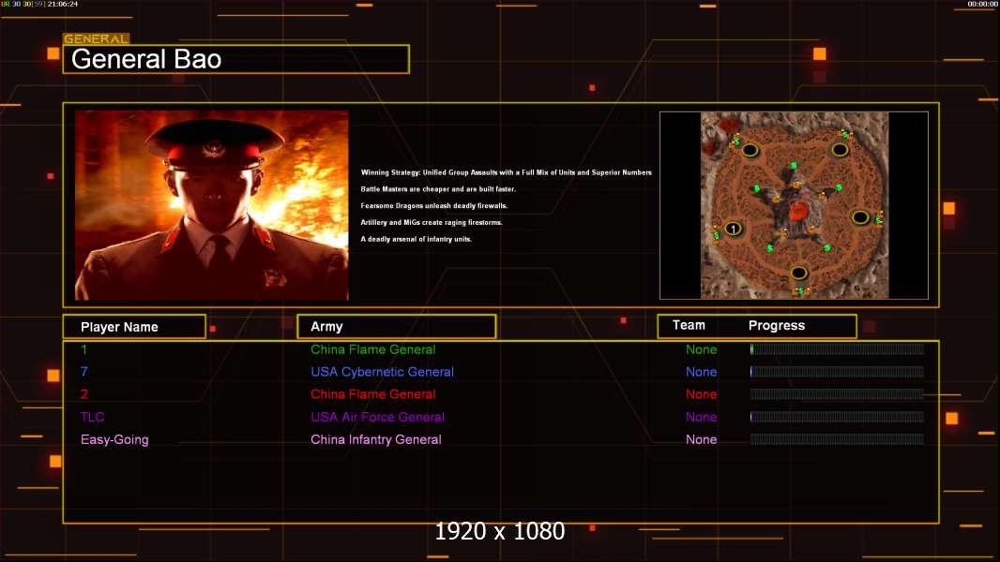Viewport: 1000px width, 562px height.
Task: Click team None for player 2
Action: pos(702,394)
